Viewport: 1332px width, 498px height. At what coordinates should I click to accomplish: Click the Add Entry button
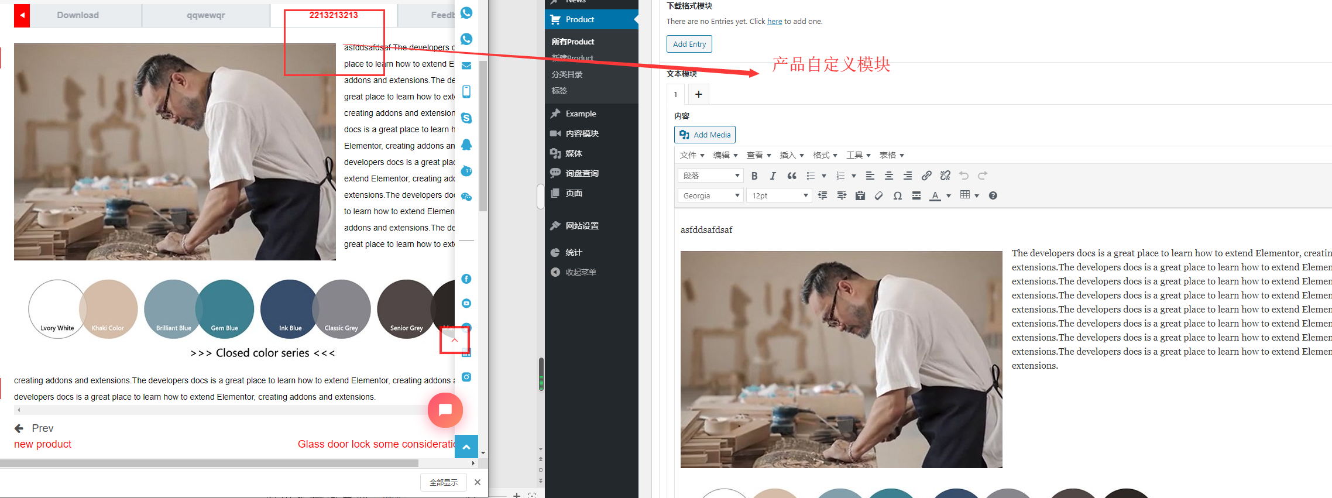point(689,44)
